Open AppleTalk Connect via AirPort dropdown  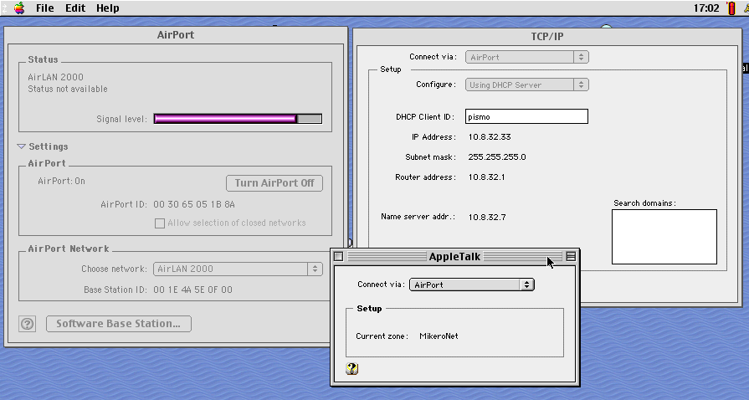pos(471,285)
